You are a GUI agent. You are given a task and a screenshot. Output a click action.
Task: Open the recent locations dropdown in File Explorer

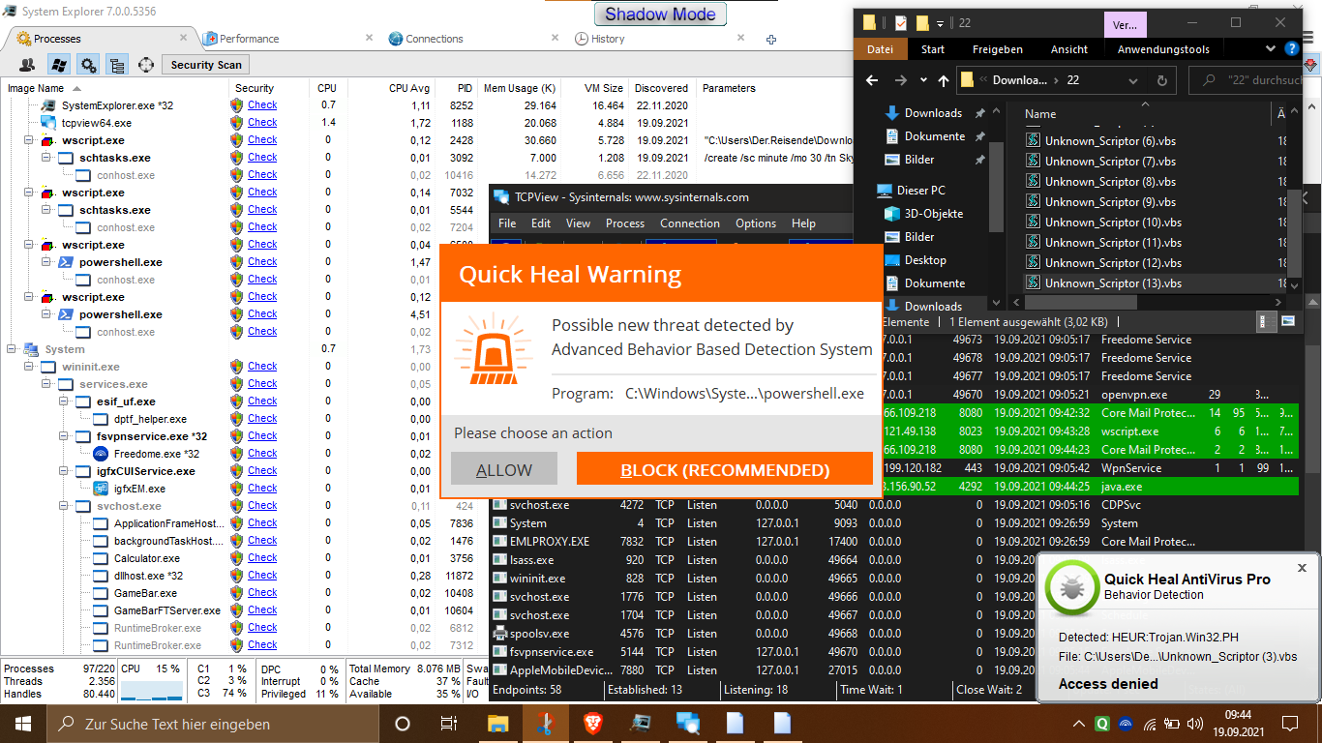tap(922, 81)
